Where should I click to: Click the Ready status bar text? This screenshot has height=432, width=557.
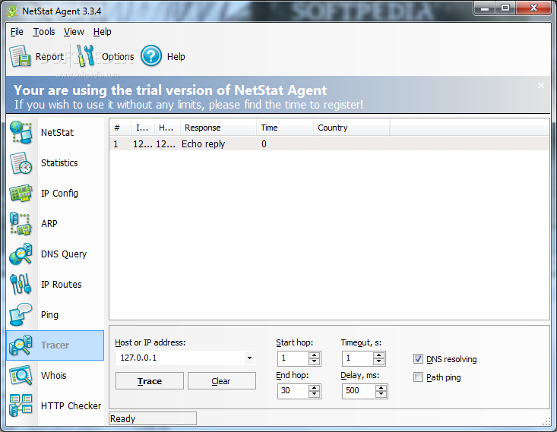point(123,419)
